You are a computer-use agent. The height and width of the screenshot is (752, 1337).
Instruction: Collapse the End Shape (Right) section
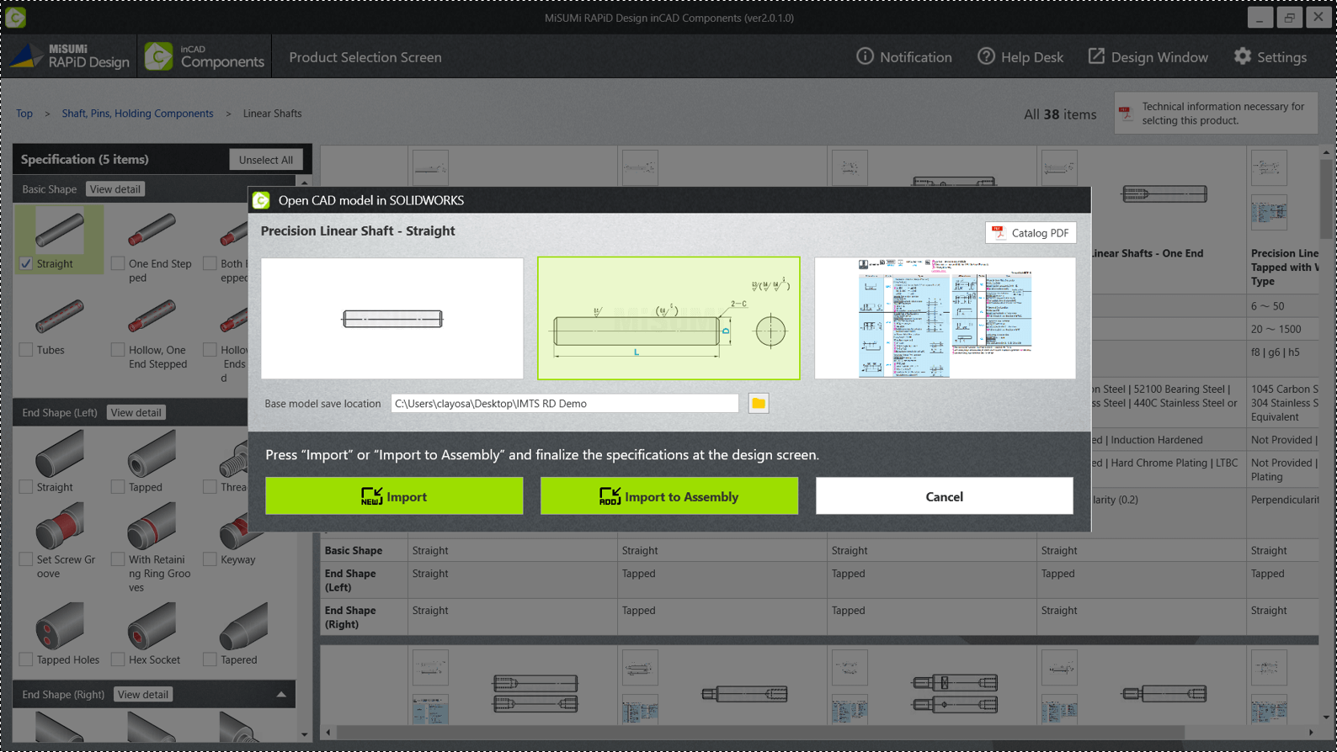tap(281, 695)
